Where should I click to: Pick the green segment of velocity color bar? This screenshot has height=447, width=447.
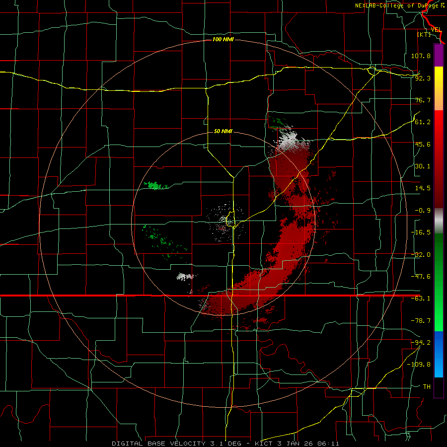[x=439, y=282]
